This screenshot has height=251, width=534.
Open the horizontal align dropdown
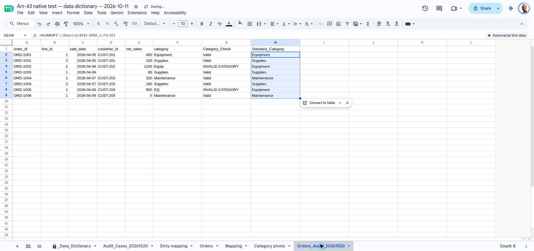[275, 24]
